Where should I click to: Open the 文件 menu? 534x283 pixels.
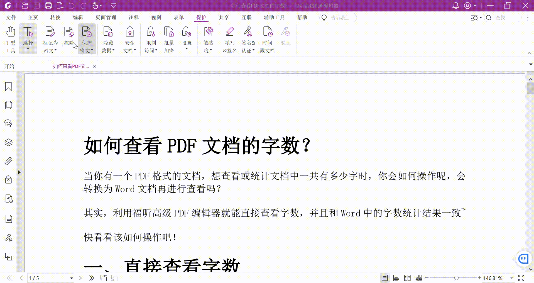tap(11, 17)
